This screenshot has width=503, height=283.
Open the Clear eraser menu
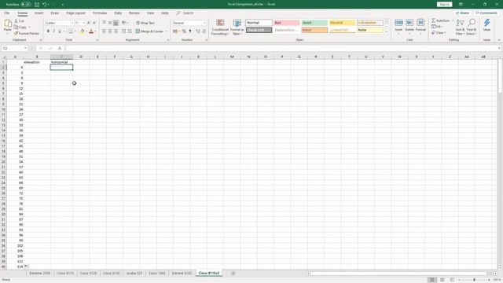tap(438, 33)
